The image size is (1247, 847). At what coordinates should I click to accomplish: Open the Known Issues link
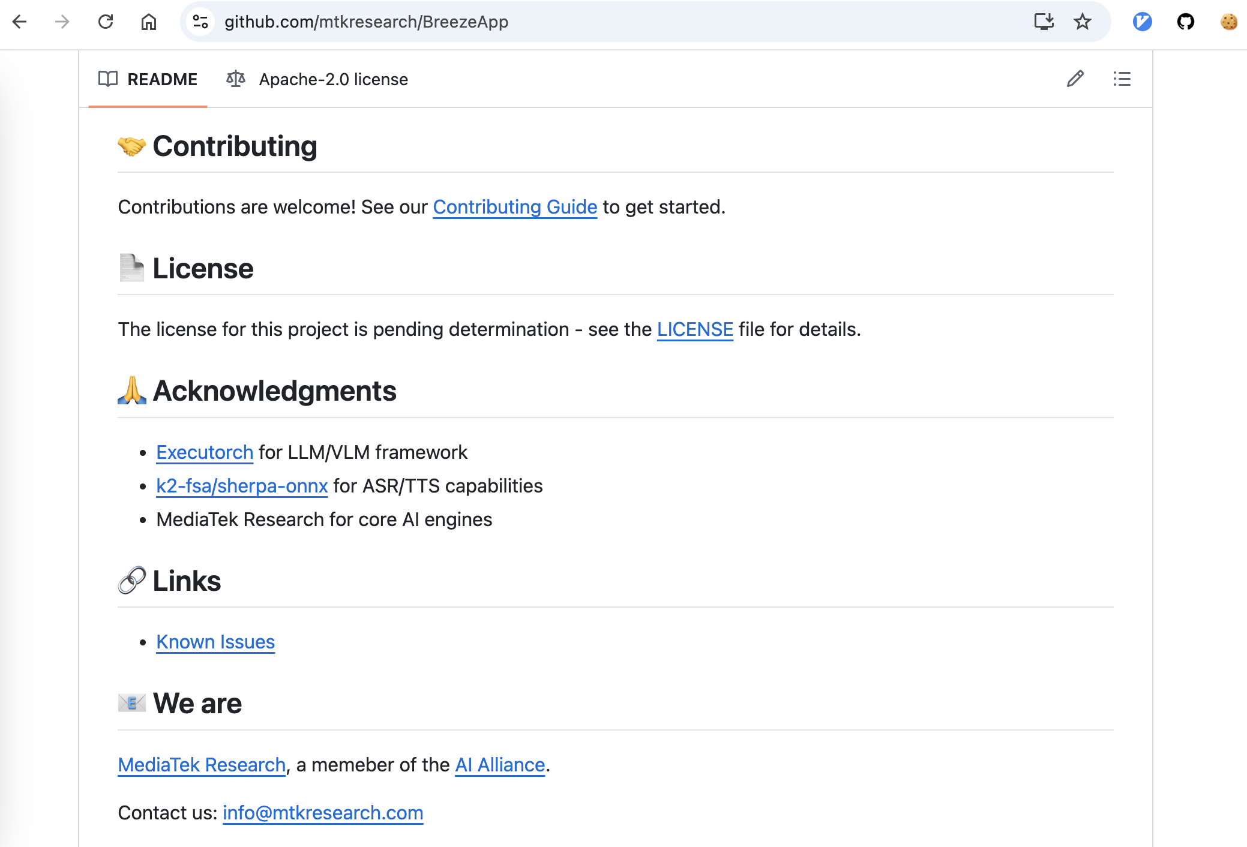[x=215, y=642]
